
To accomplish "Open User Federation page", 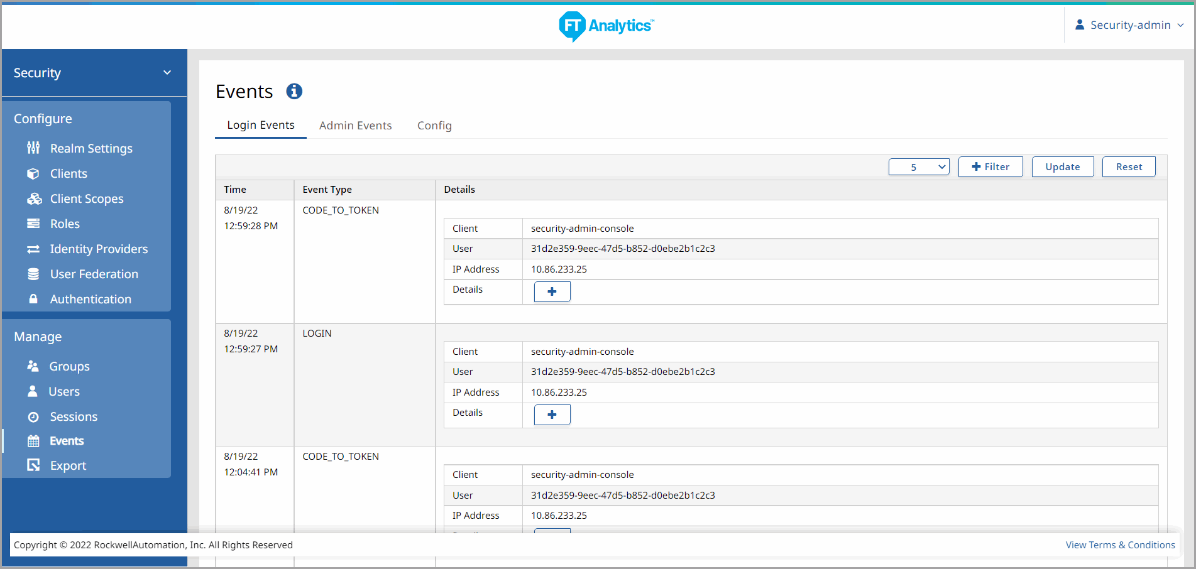I will [x=94, y=274].
